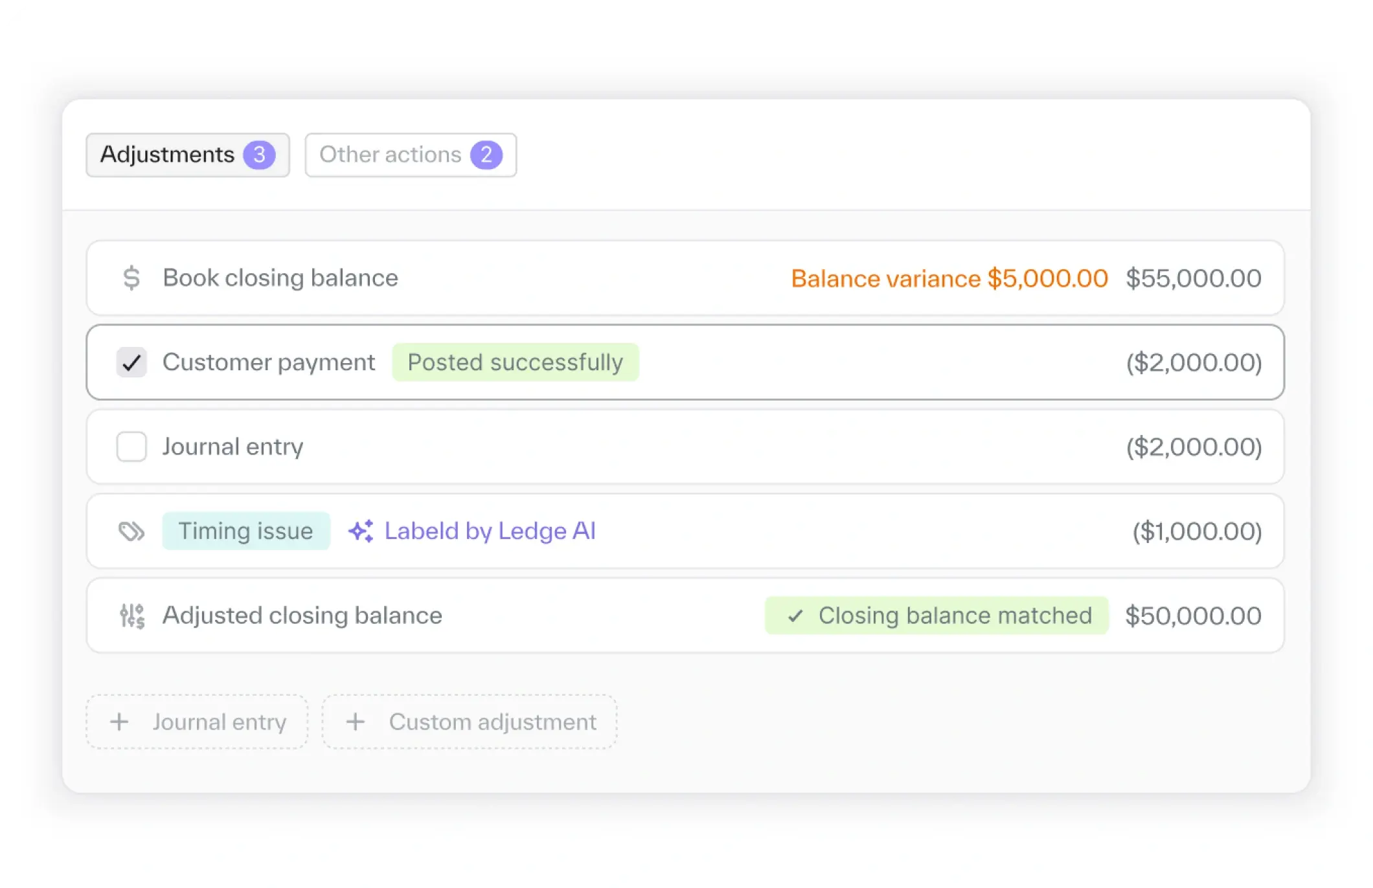Click the Adjustments count badge 3

coord(260,155)
